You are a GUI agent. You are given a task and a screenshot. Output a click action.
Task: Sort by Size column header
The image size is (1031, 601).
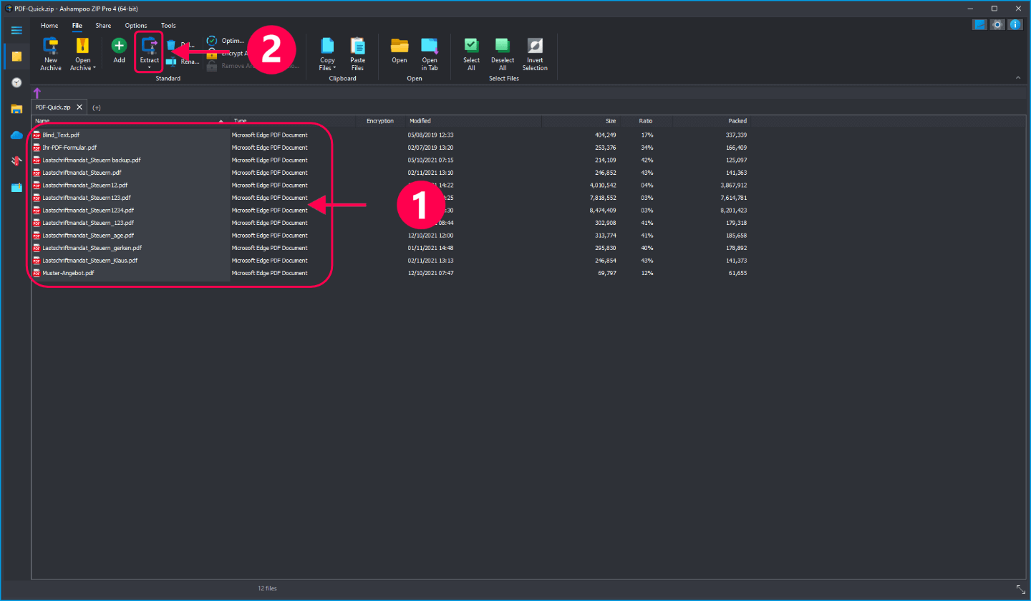(610, 121)
